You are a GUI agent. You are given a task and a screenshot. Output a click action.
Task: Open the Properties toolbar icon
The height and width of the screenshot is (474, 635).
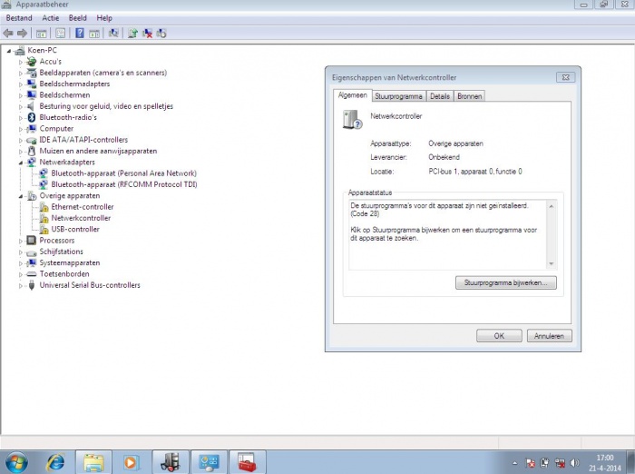pos(61,34)
